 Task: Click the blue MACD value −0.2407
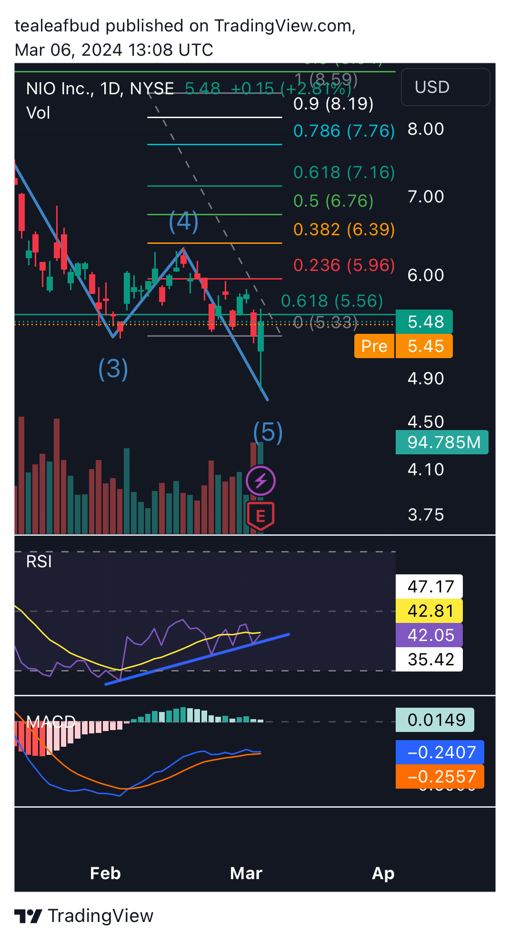click(440, 752)
